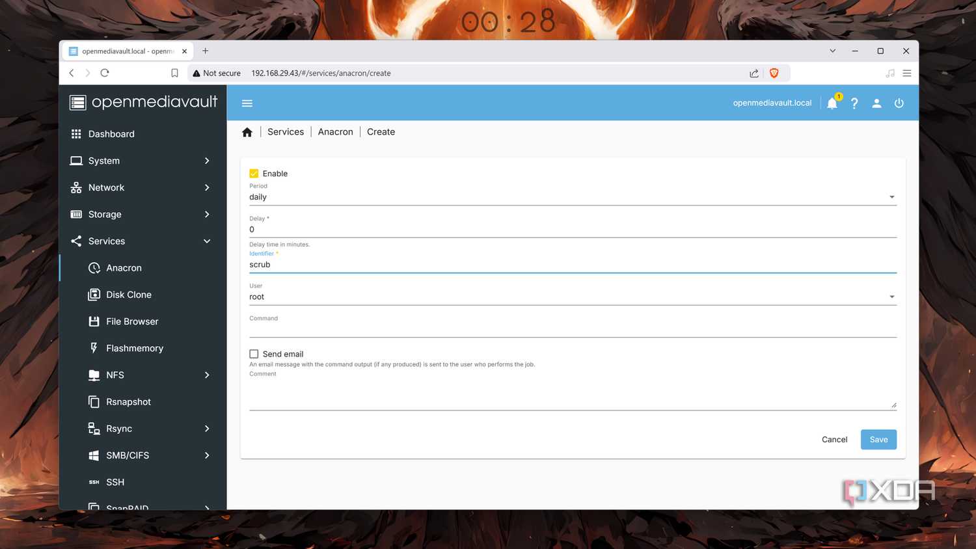Click the Rsnapshot copy icon
Screen dimensions: 976x549
pyautogui.click(x=94, y=401)
